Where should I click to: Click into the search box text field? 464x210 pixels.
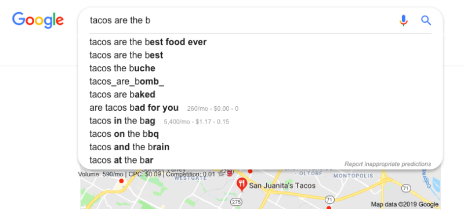pyautogui.click(x=242, y=20)
